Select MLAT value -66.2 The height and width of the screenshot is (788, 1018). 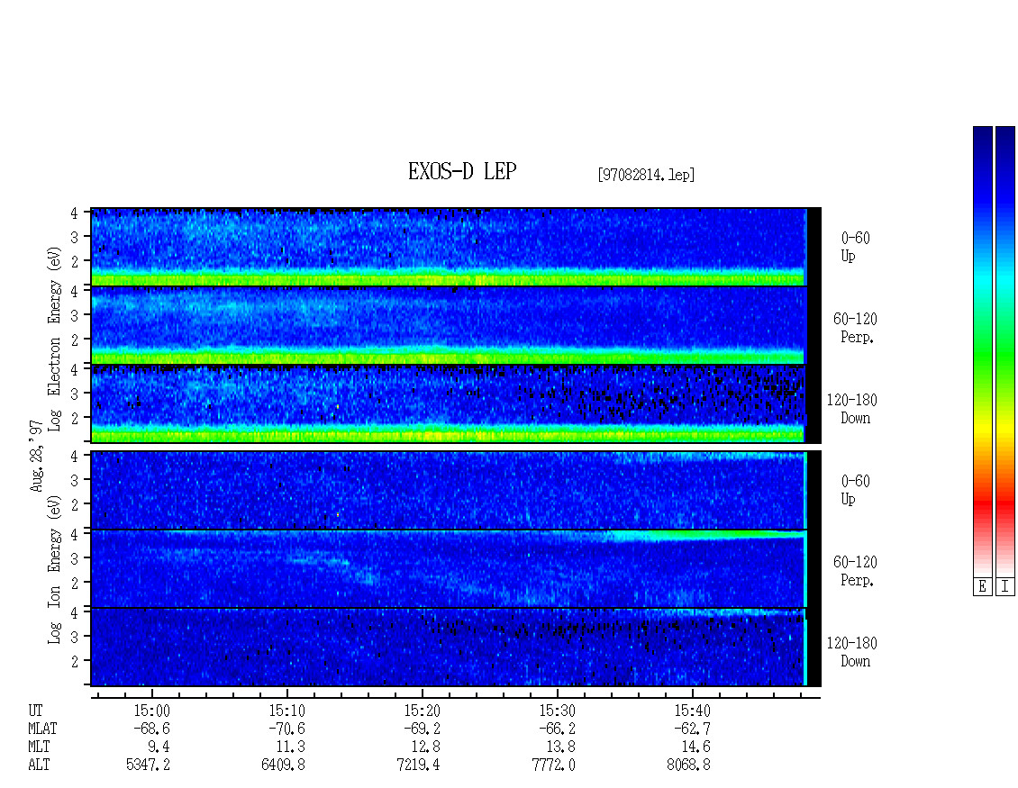(557, 729)
